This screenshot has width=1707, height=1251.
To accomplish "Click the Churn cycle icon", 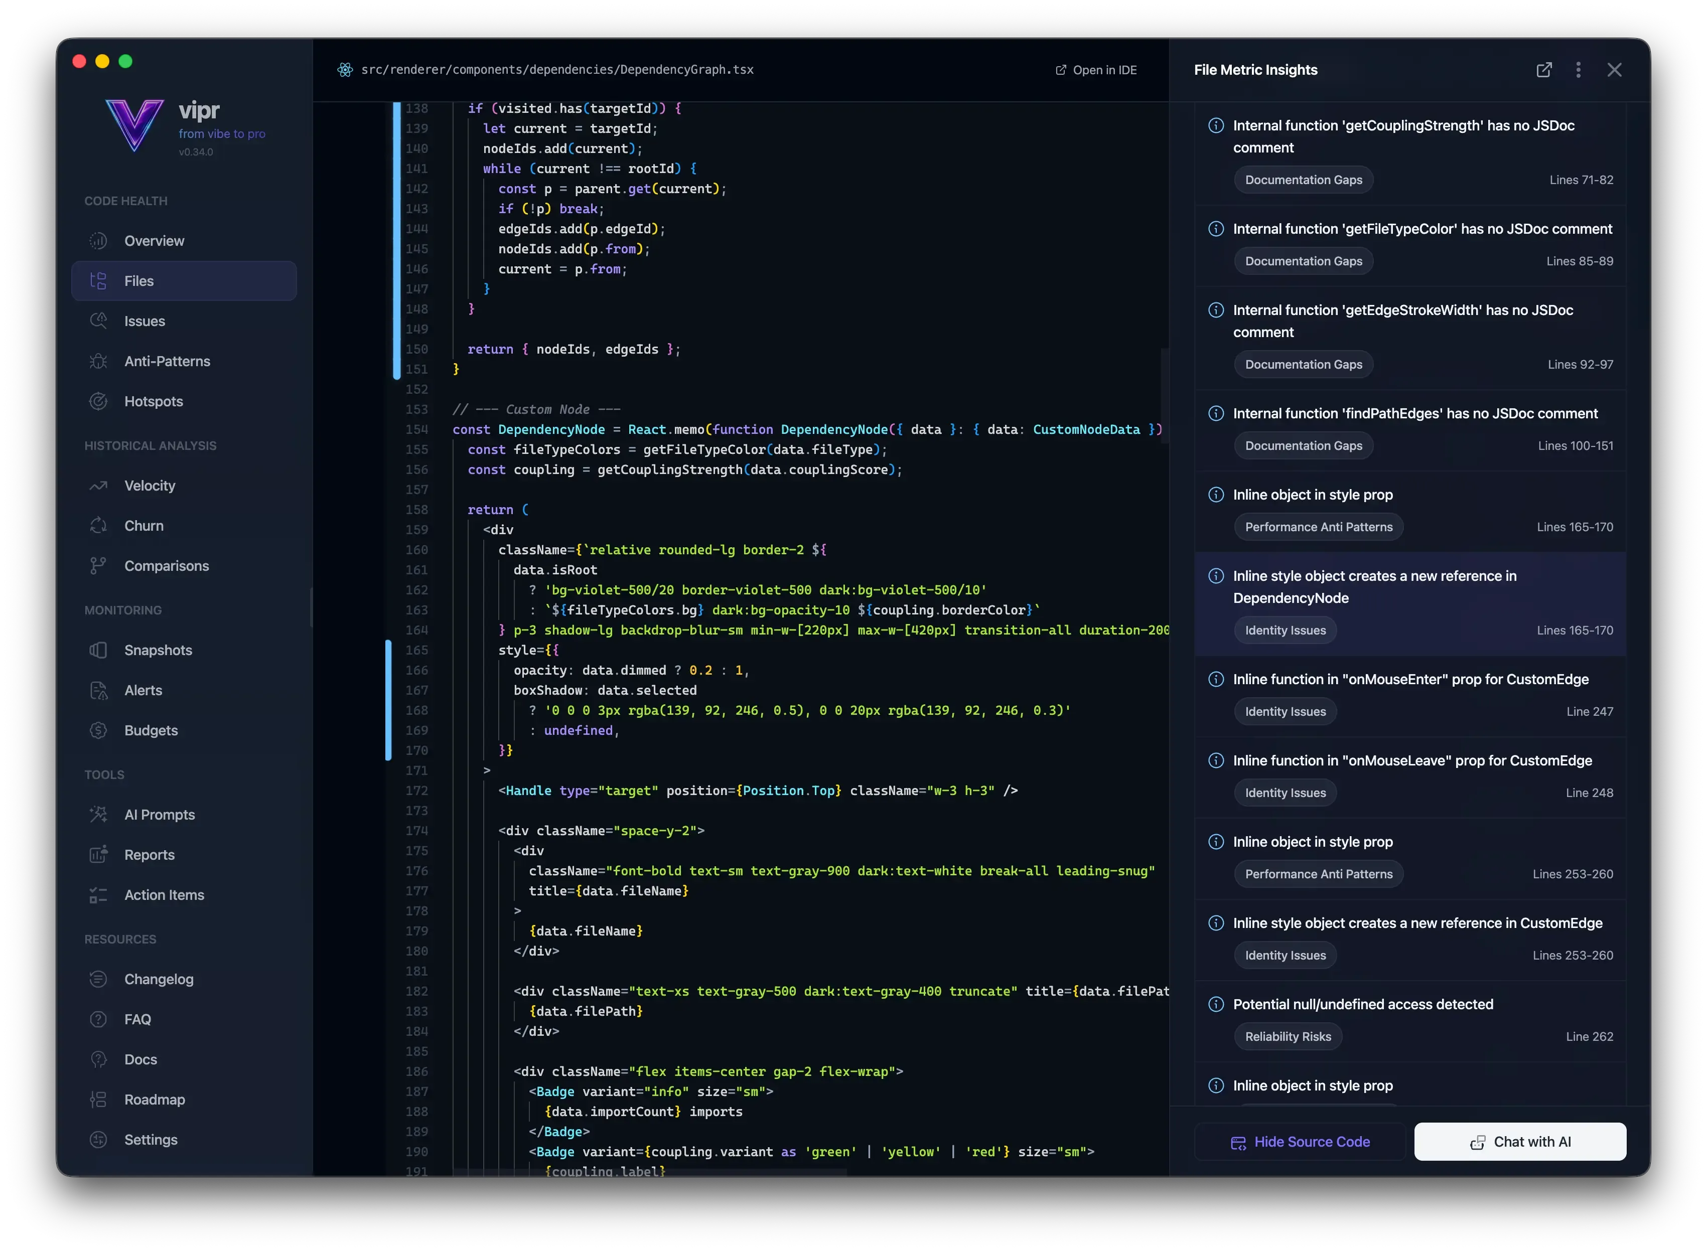I will tap(98, 526).
